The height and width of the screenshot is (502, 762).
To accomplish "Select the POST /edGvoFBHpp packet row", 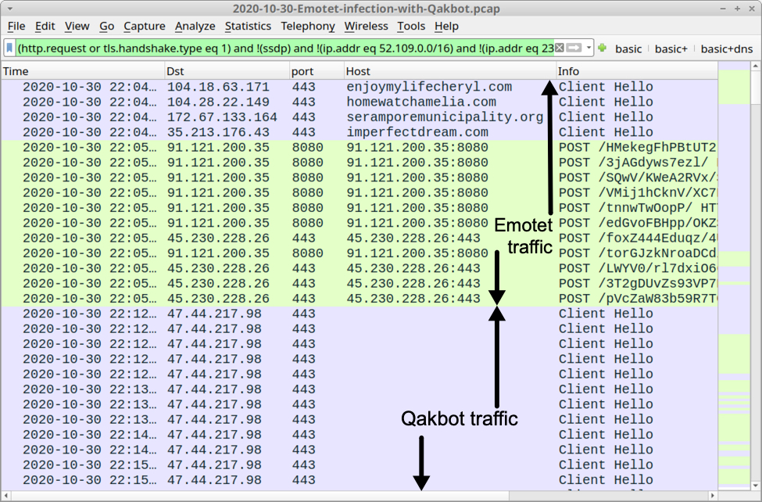I will pyautogui.click(x=360, y=223).
